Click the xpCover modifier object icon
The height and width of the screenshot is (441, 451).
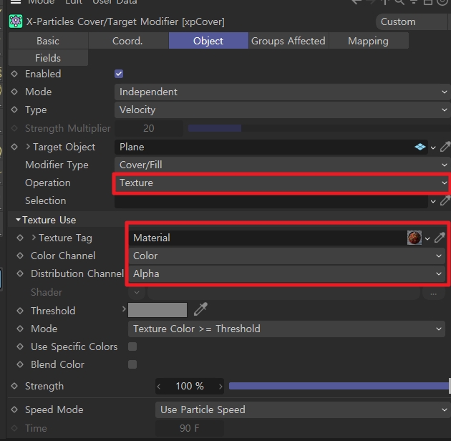(x=15, y=21)
